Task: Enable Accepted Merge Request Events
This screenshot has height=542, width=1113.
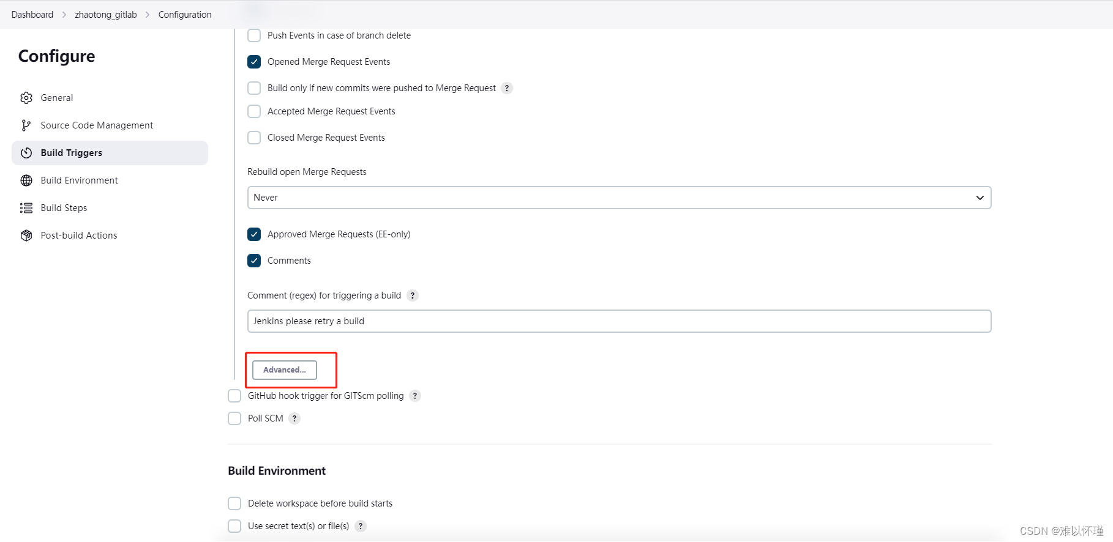Action: pyautogui.click(x=254, y=111)
